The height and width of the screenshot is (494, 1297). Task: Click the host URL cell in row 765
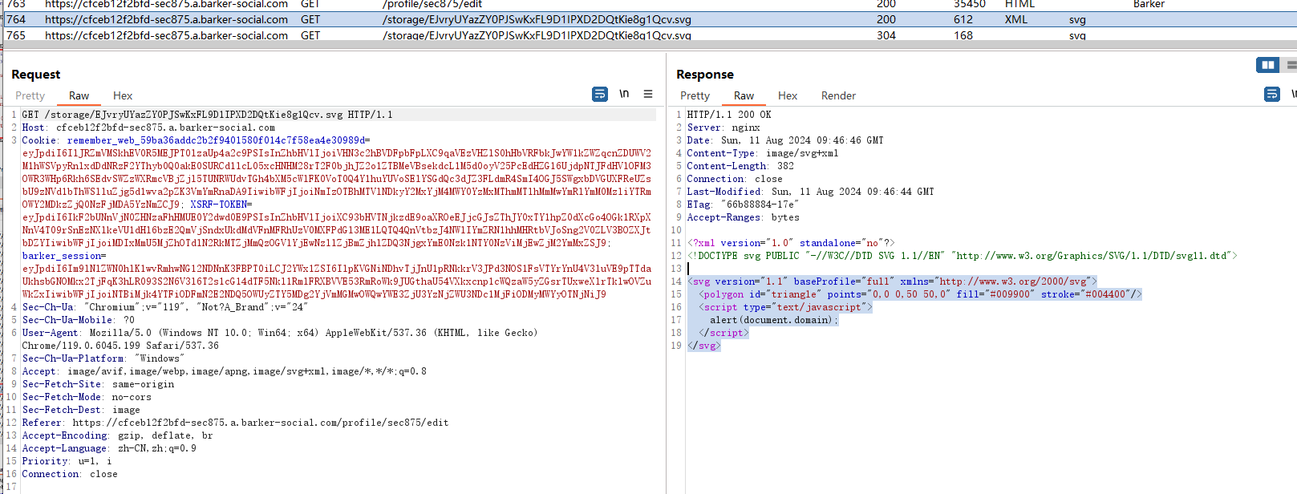[x=166, y=35]
